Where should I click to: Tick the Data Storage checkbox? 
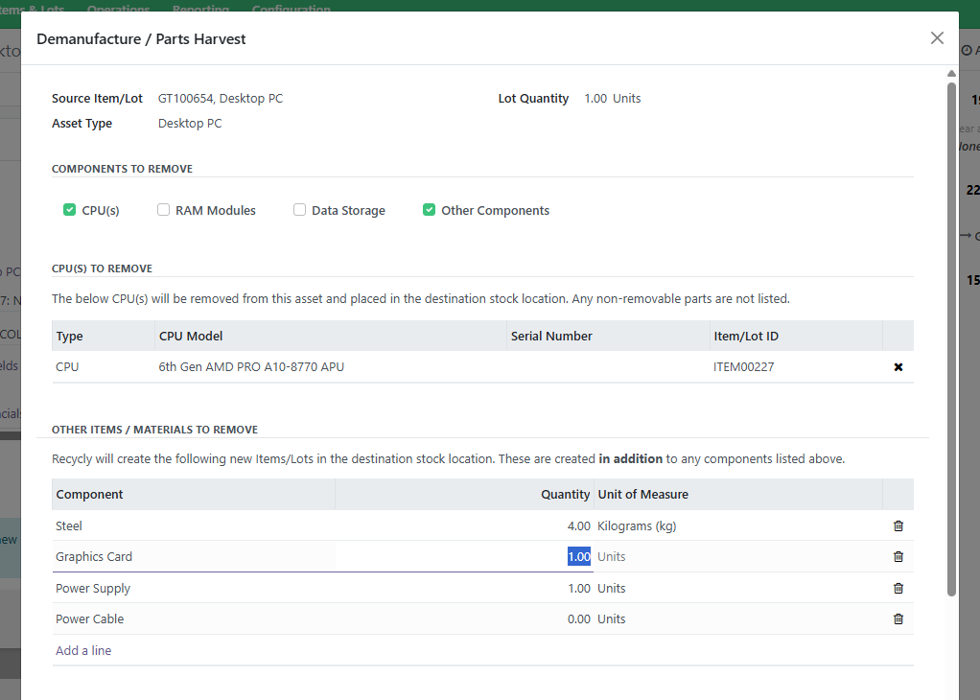(300, 210)
